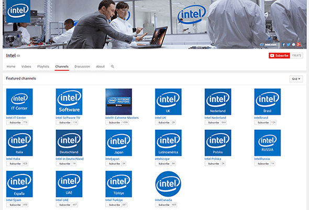Click the Intel logo avatar in banner
This screenshot has height=210, width=309.
(x=18, y=11)
